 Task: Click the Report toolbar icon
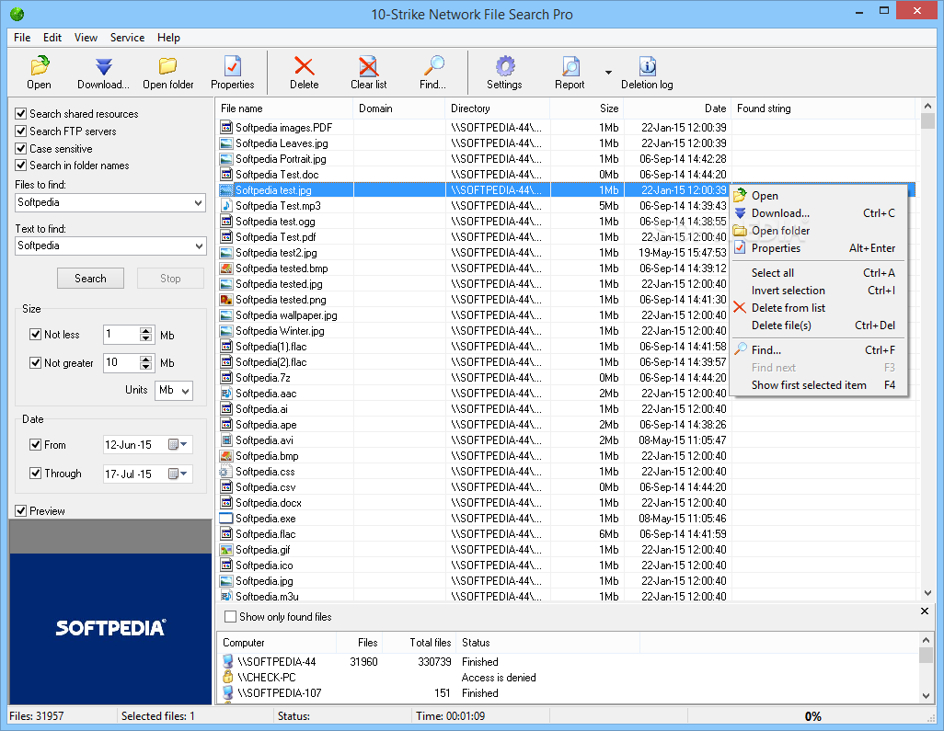pos(570,66)
